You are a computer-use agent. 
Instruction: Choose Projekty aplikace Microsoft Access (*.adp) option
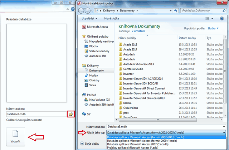point(166,147)
